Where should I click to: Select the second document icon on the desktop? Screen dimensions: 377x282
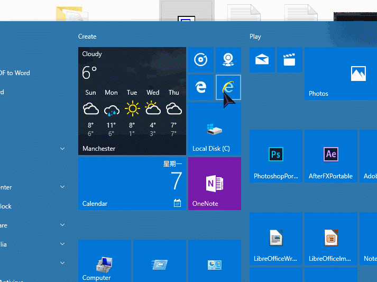coord(301,13)
